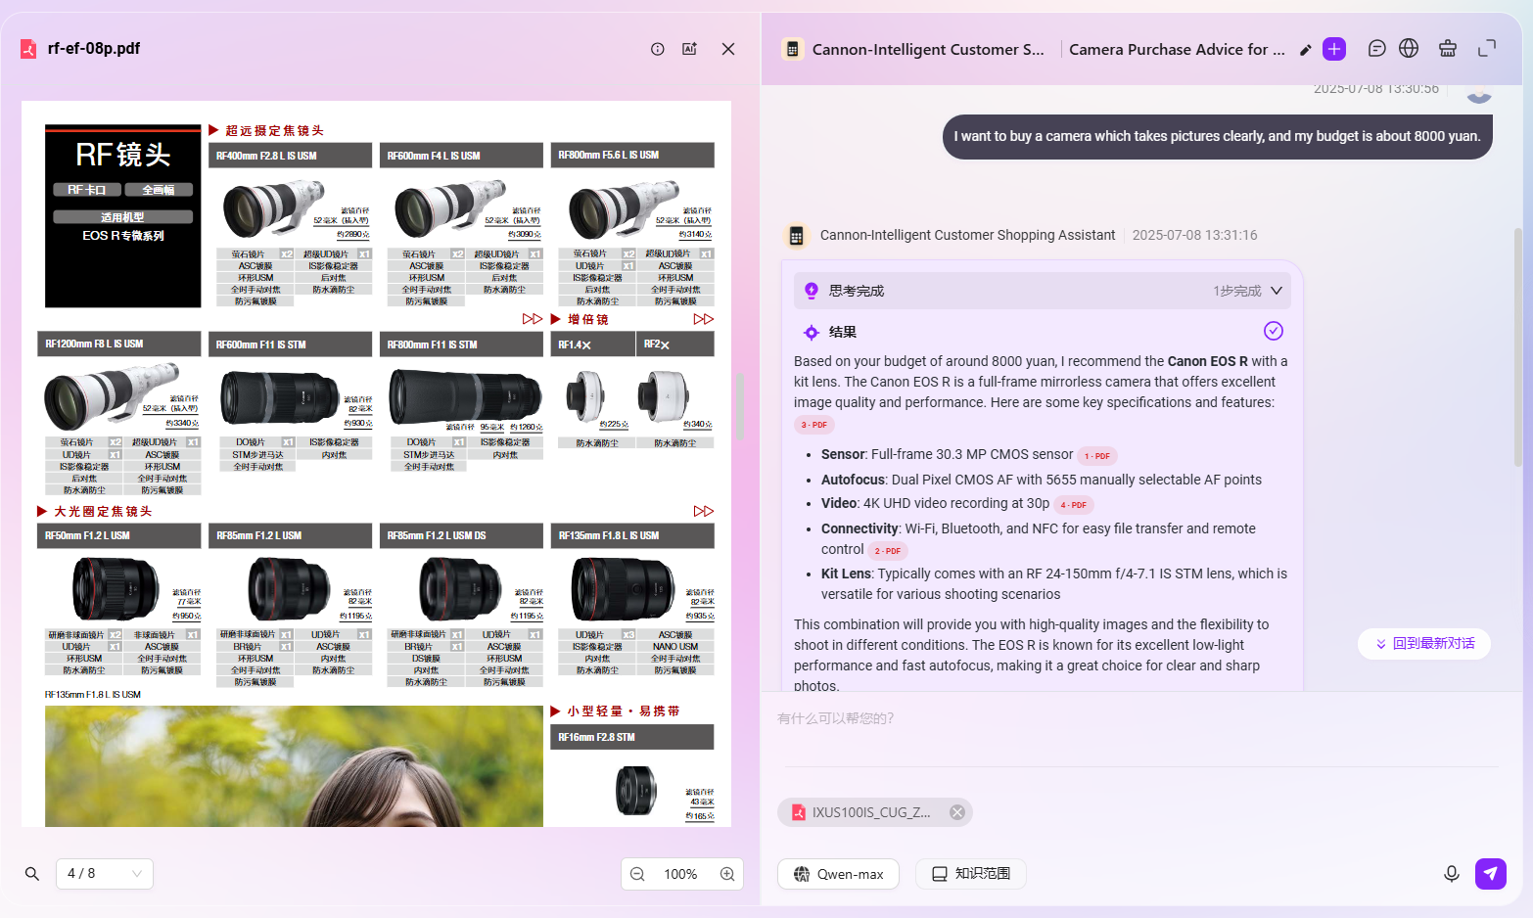Click the PDF vertical scrollbar

[740, 406]
